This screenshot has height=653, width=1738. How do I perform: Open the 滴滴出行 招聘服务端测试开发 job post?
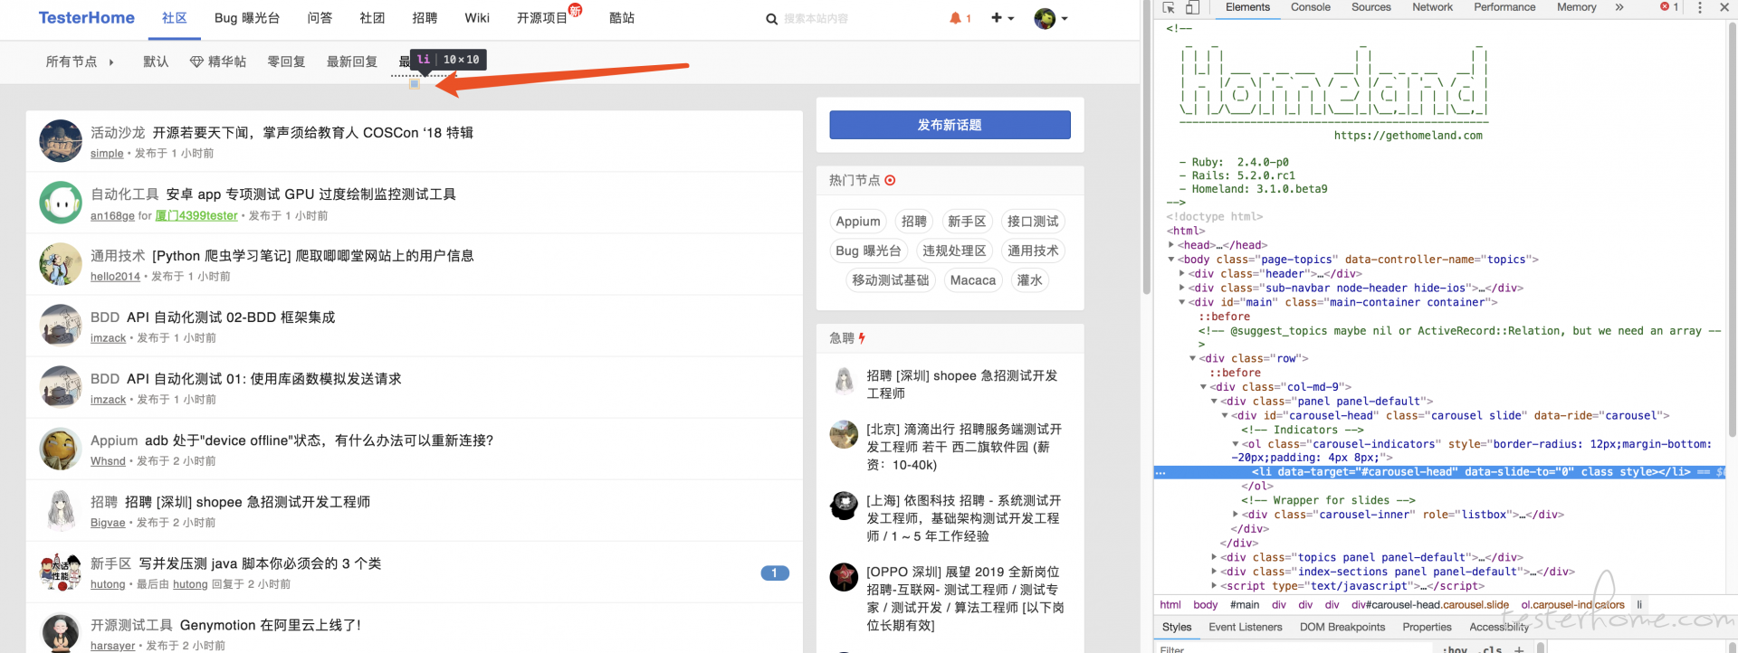click(x=964, y=447)
